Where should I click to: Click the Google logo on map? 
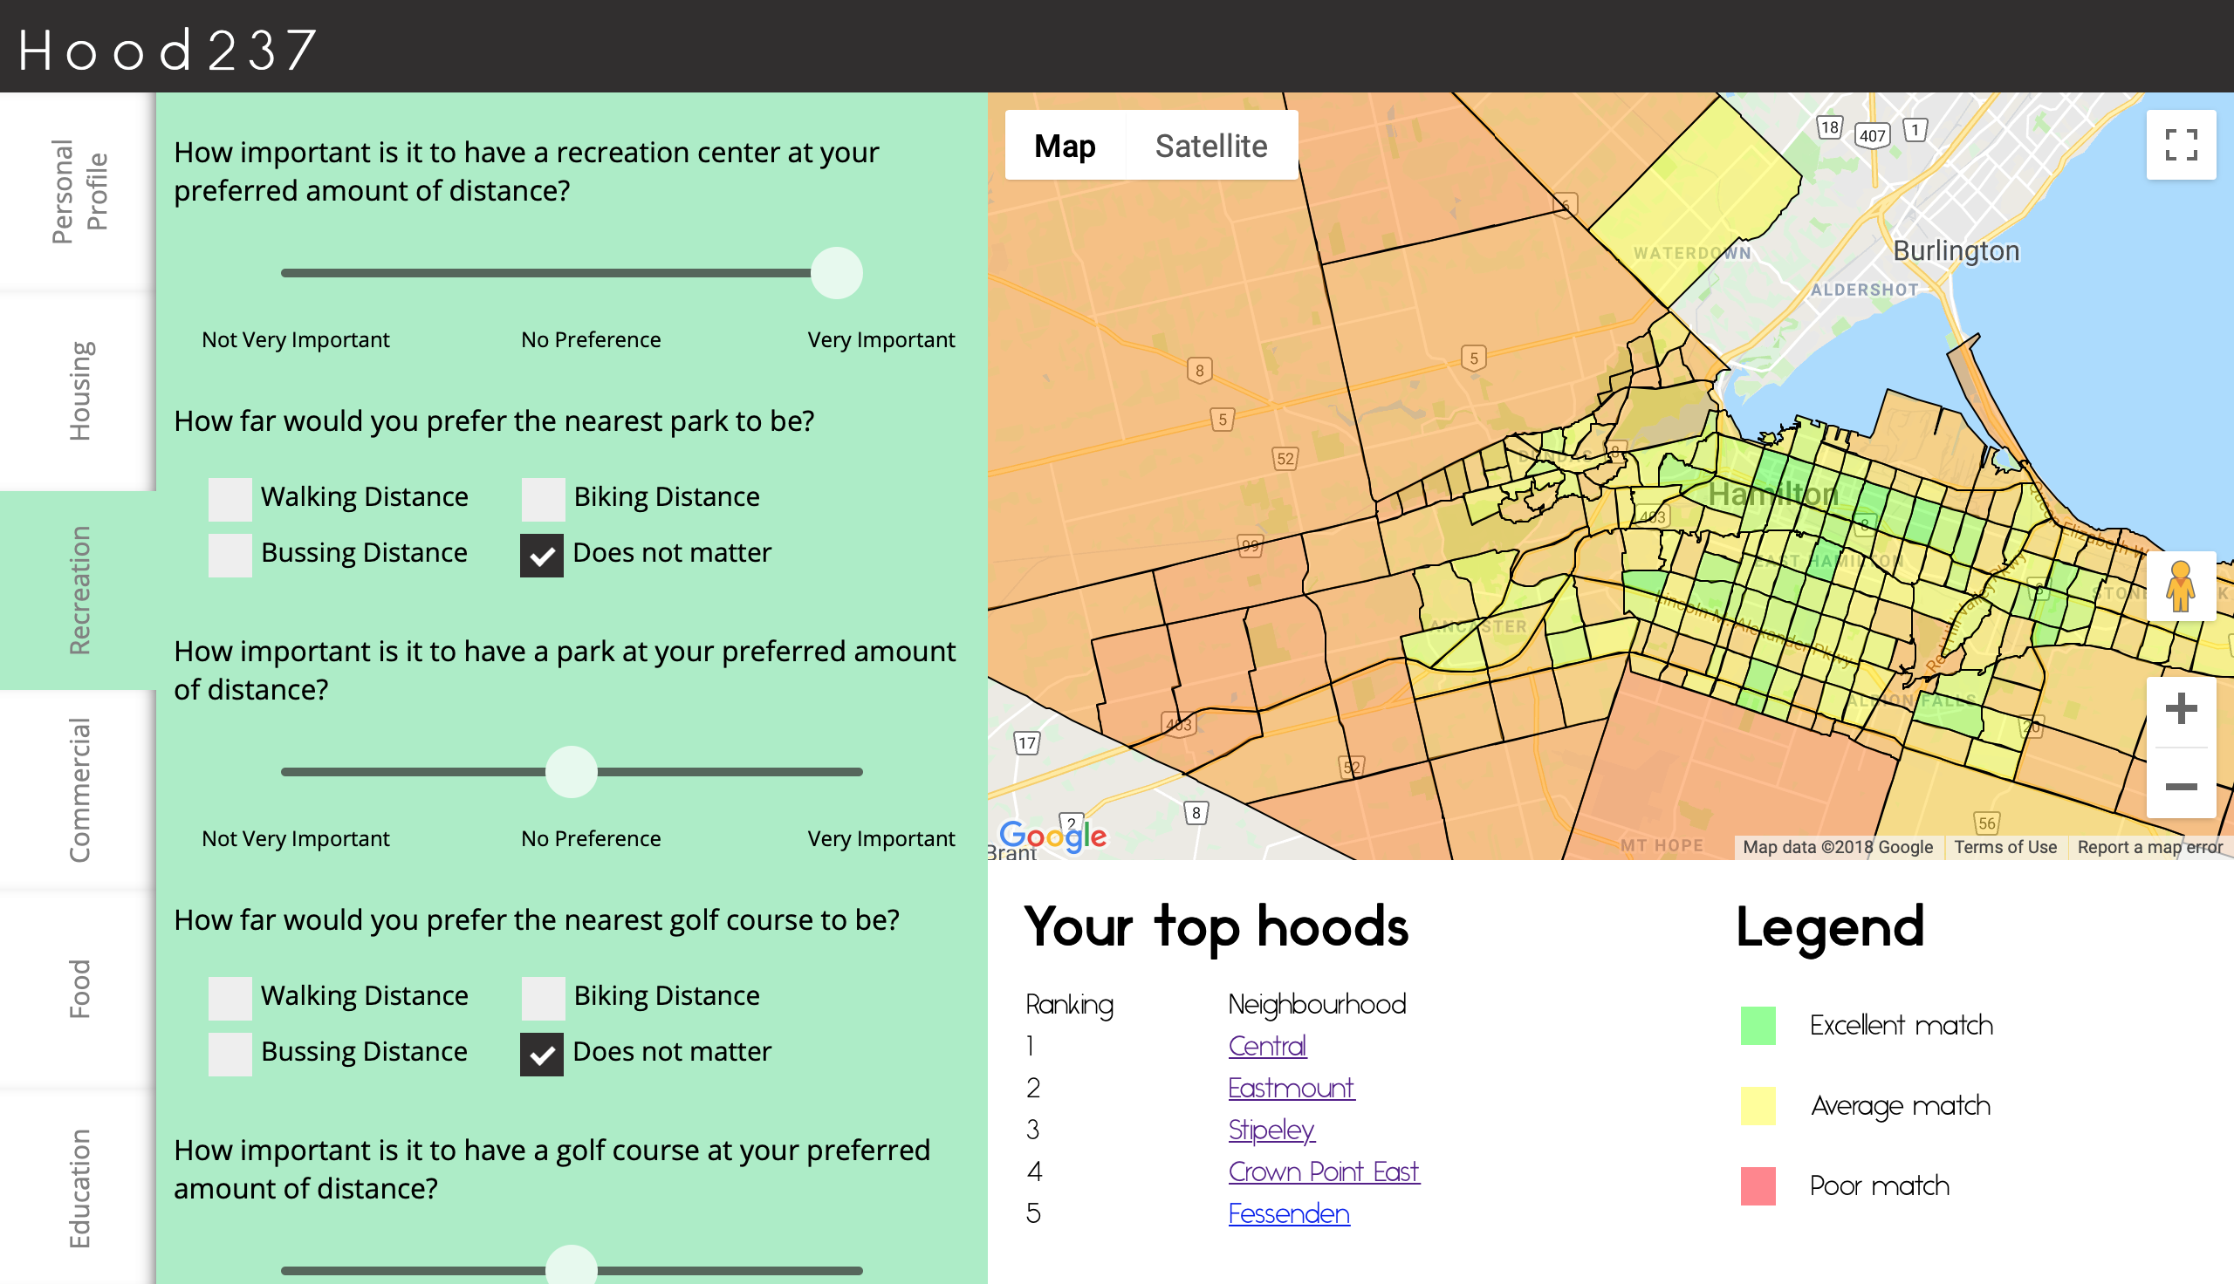click(x=1052, y=835)
